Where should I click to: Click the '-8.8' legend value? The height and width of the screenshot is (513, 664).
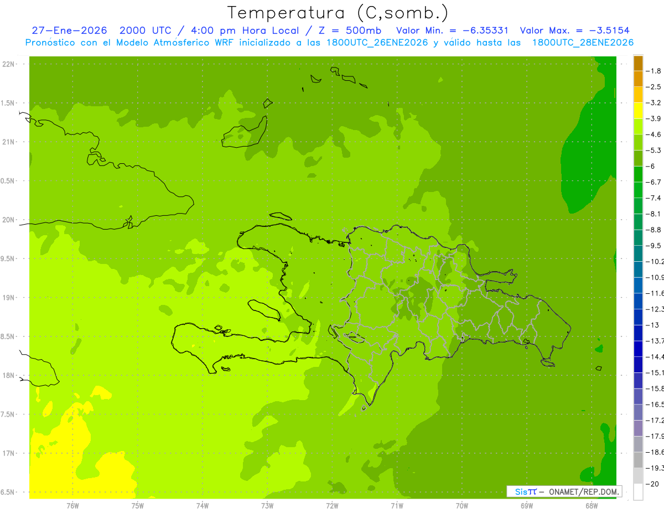tap(655, 230)
